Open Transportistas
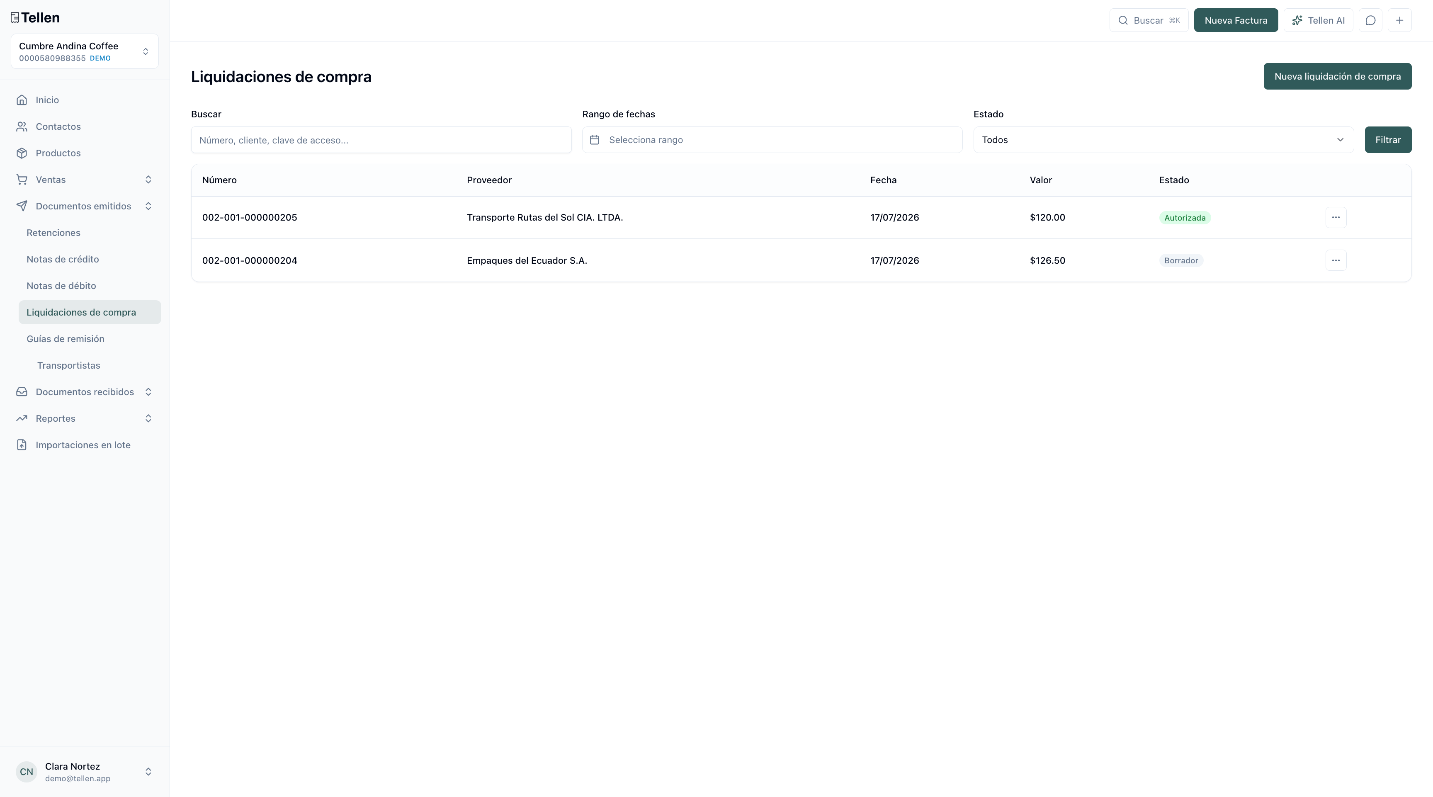This screenshot has height=797, width=1433. (69, 365)
